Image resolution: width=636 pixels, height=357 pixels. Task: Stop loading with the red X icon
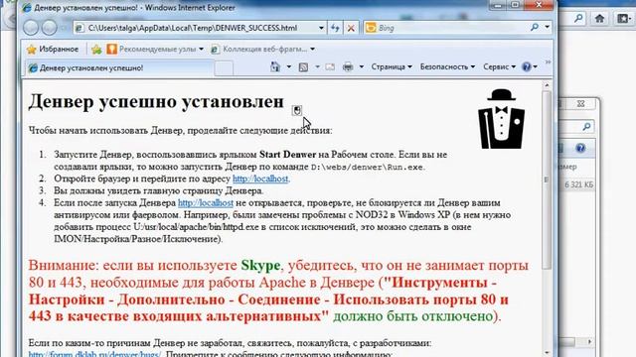(351, 28)
